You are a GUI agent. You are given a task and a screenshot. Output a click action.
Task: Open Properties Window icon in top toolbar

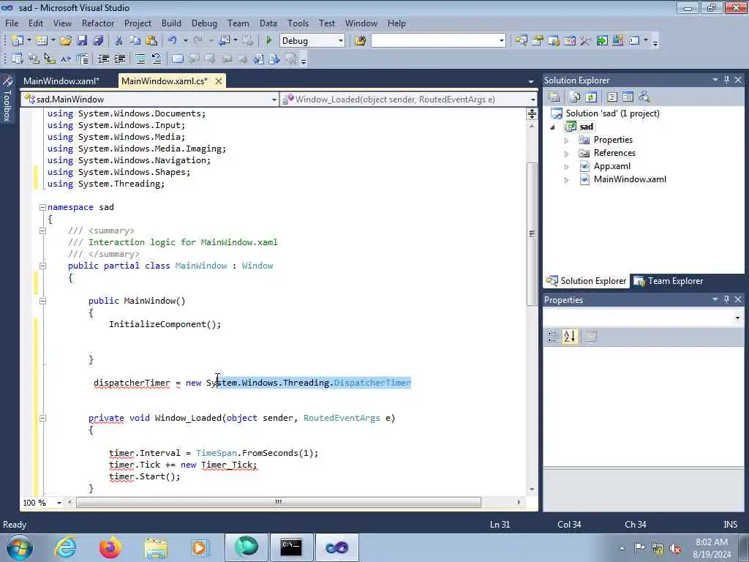[538, 41]
